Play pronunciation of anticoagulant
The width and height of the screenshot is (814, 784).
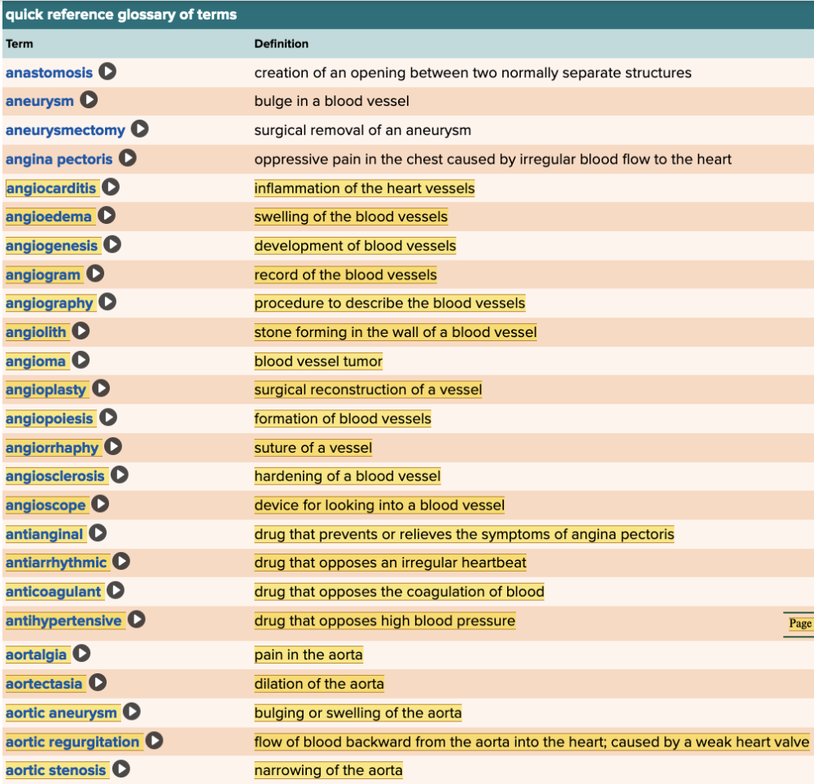tap(116, 591)
